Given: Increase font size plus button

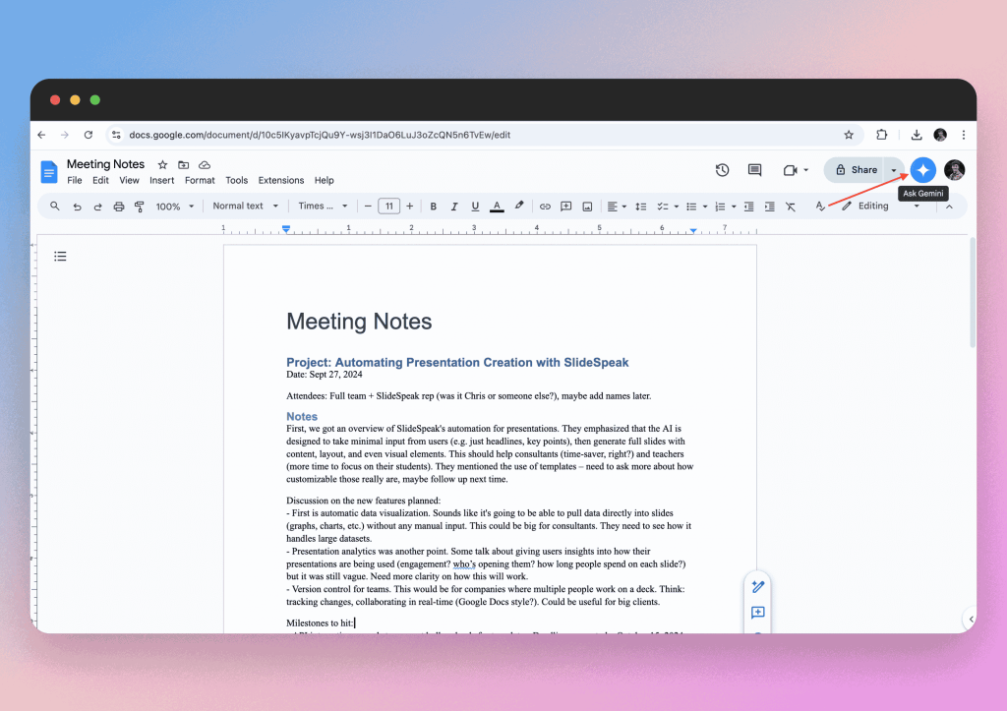Looking at the screenshot, I should pos(410,207).
